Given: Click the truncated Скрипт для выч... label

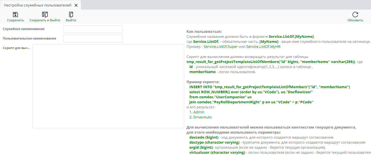Looking at the screenshot, I should point(17,48).
